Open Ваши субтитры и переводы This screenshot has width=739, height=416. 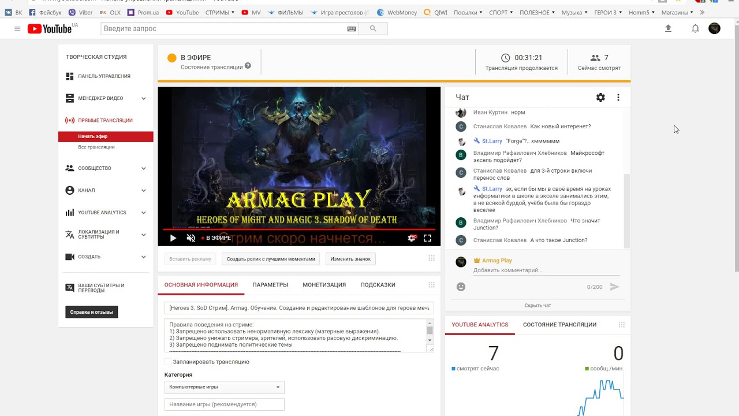101,288
